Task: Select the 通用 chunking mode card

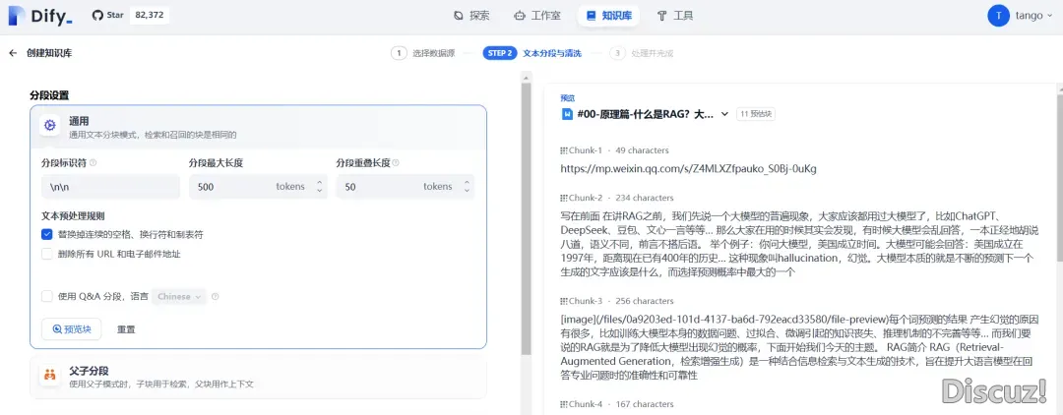Action: (x=258, y=127)
